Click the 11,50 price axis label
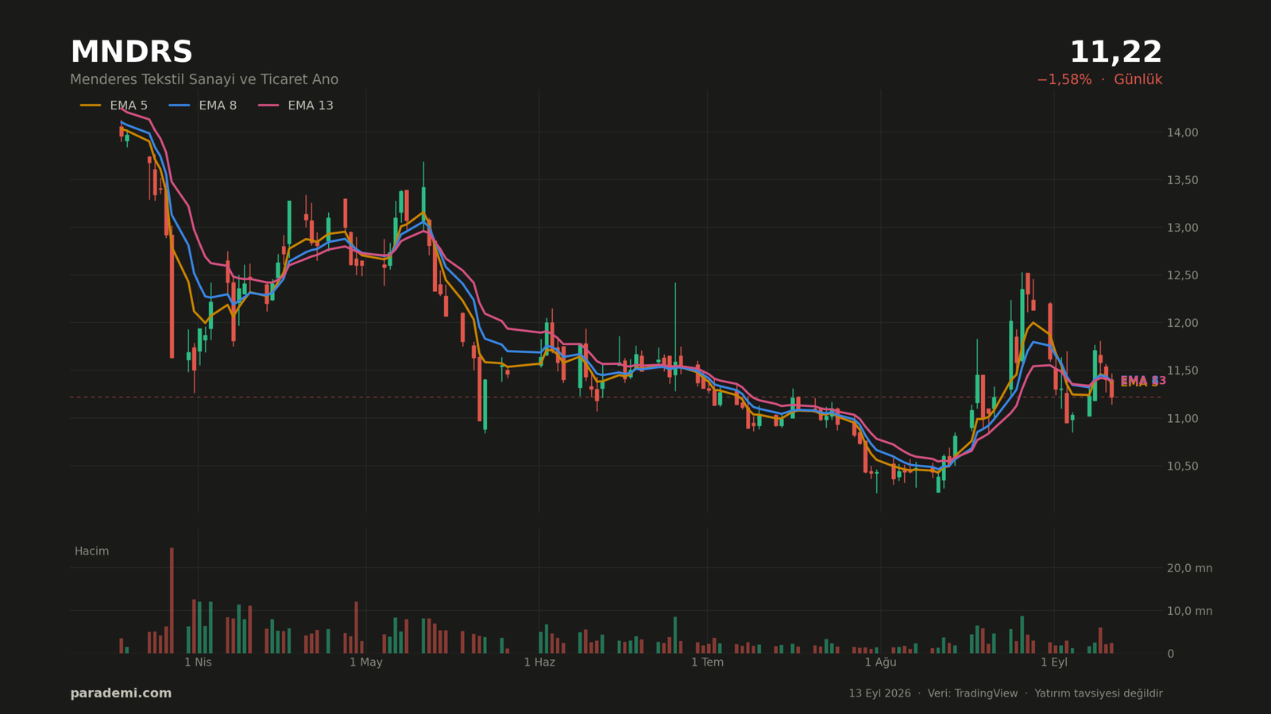This screenshot has height=714, width=1271. [1182, 370]
